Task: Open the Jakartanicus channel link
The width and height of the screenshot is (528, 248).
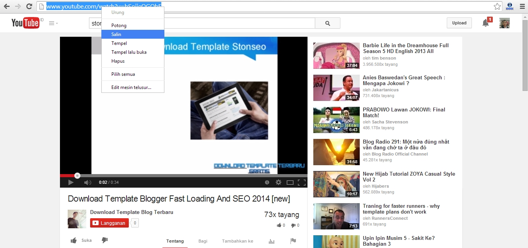Action: point(385,90)
